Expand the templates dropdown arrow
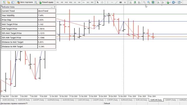Image resolution: width=187 pixels, height=105 pixels. [x=181, y=2]
